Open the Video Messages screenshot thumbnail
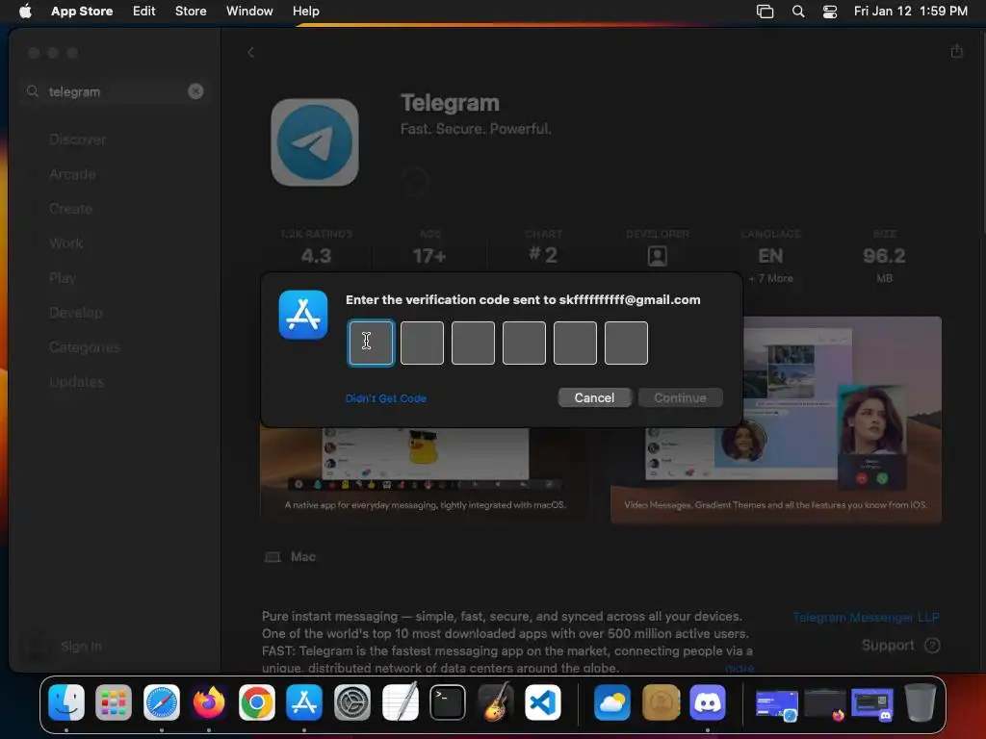This screenshot has width=986, height=739. 775,420
